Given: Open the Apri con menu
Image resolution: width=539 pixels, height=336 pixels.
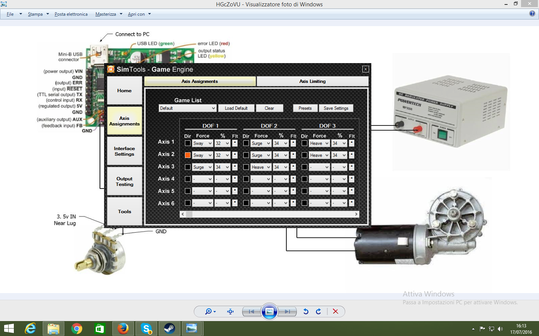Looking at the screenshot, I should [x=136, y=14].
